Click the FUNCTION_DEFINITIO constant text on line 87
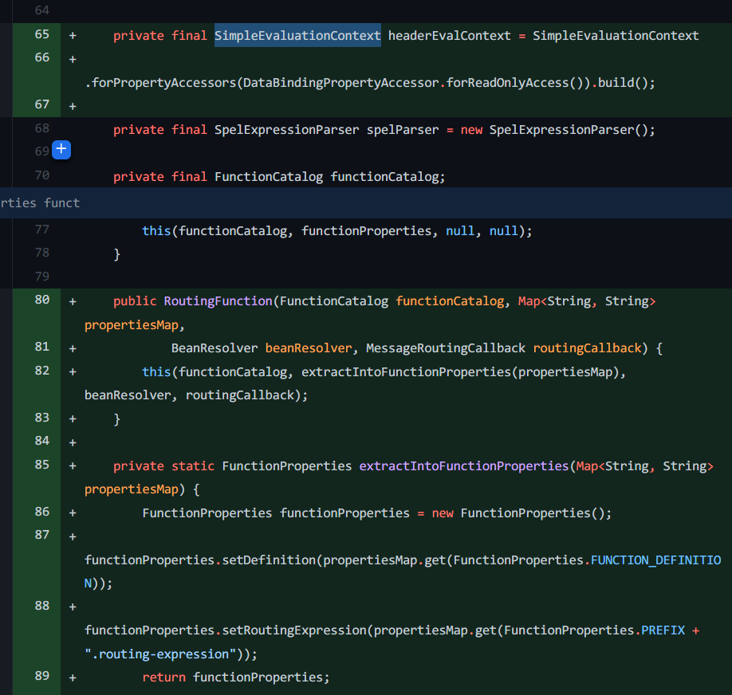732x695 pixels. (656, 560)
